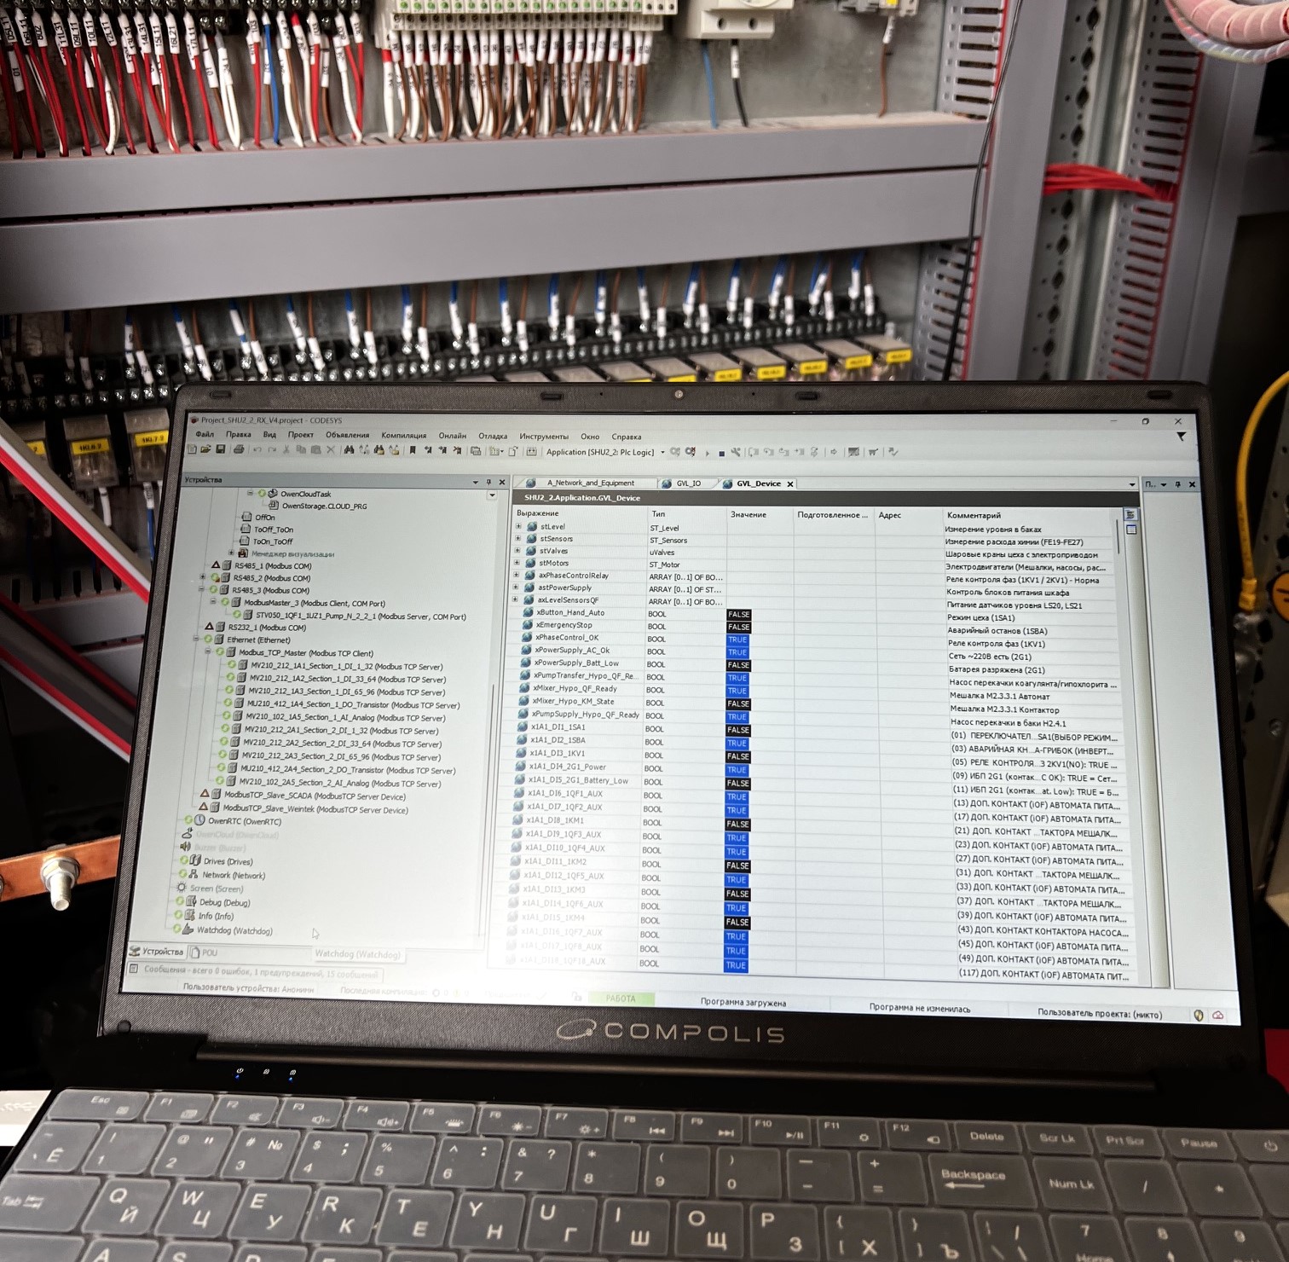Collapse the Modbus_TCP_Master tree node
The width and height of the screenshot is (1289, 1262).
pos(207,651)
